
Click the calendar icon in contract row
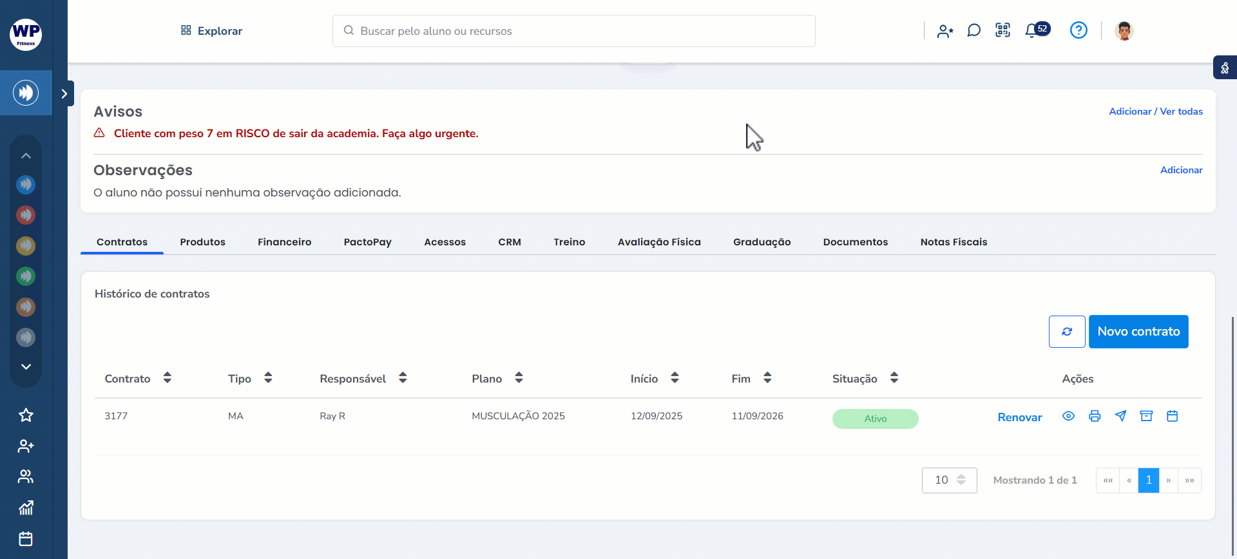pyautogui.click(x=1172, y=416)
